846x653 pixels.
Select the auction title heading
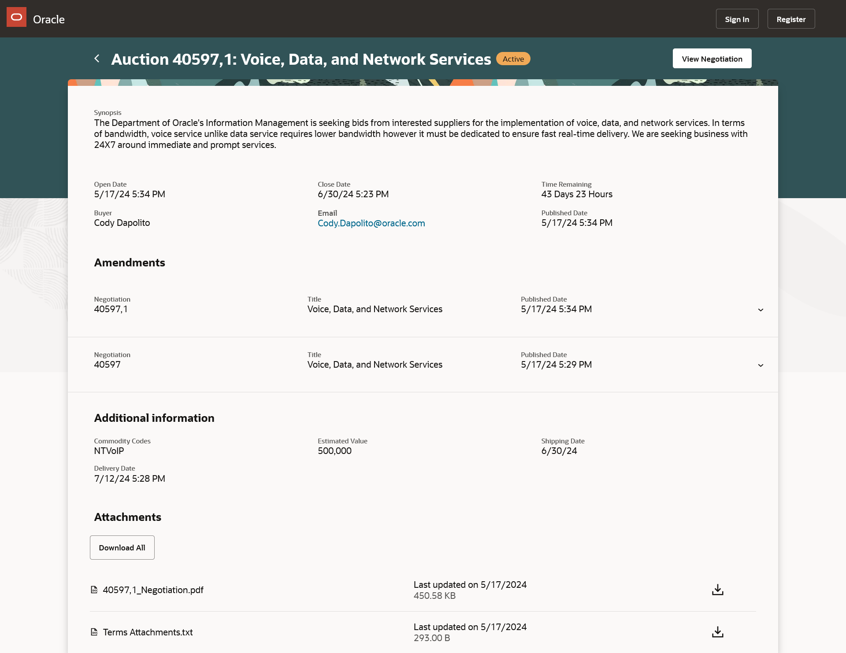(x=301, y=59)
